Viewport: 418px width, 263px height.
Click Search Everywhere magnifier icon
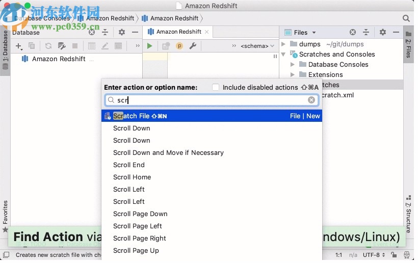pos(406,18)
